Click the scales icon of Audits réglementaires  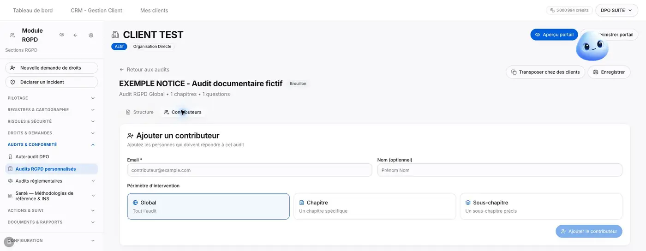pyautogui.click(x=11, y=181)
